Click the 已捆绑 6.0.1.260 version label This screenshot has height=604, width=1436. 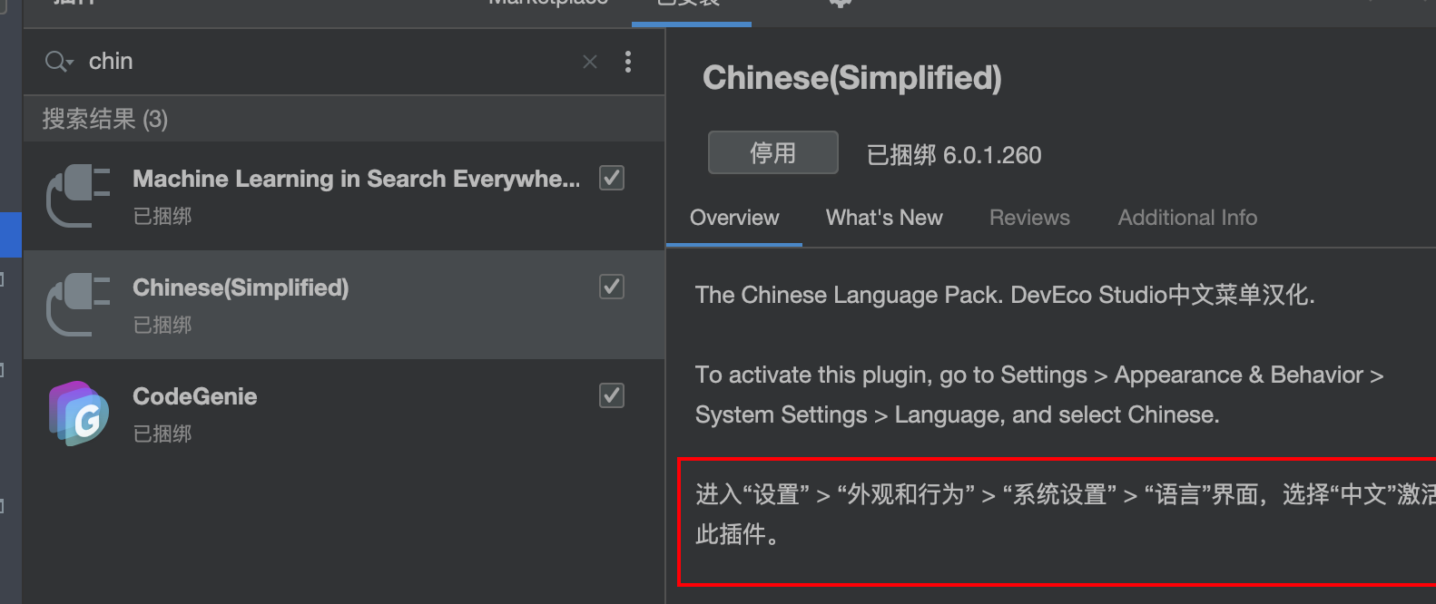point(954,155)
